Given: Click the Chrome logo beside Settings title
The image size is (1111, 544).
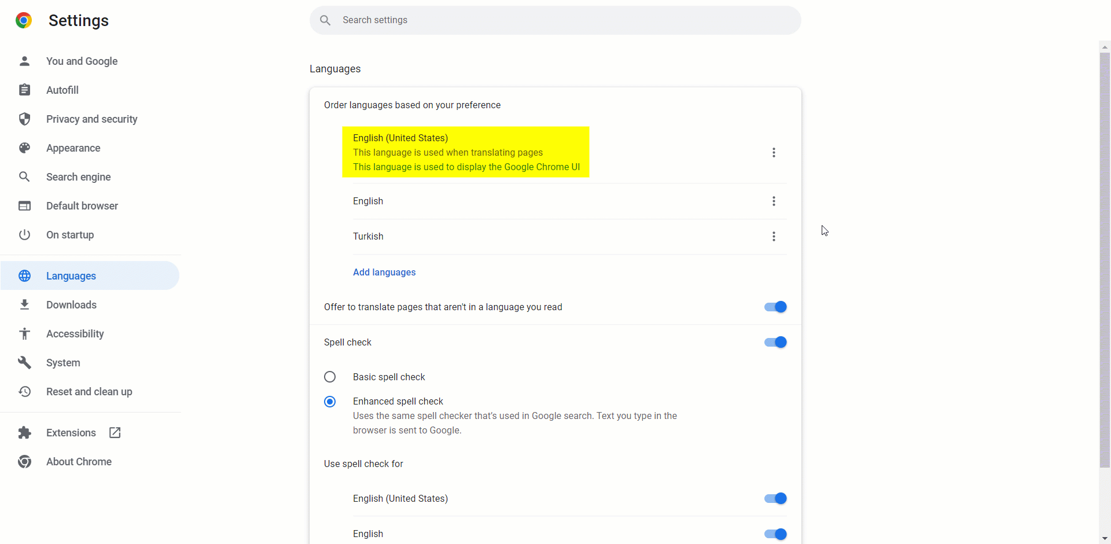Looking at the screenshot, I should tap(24, 20).
